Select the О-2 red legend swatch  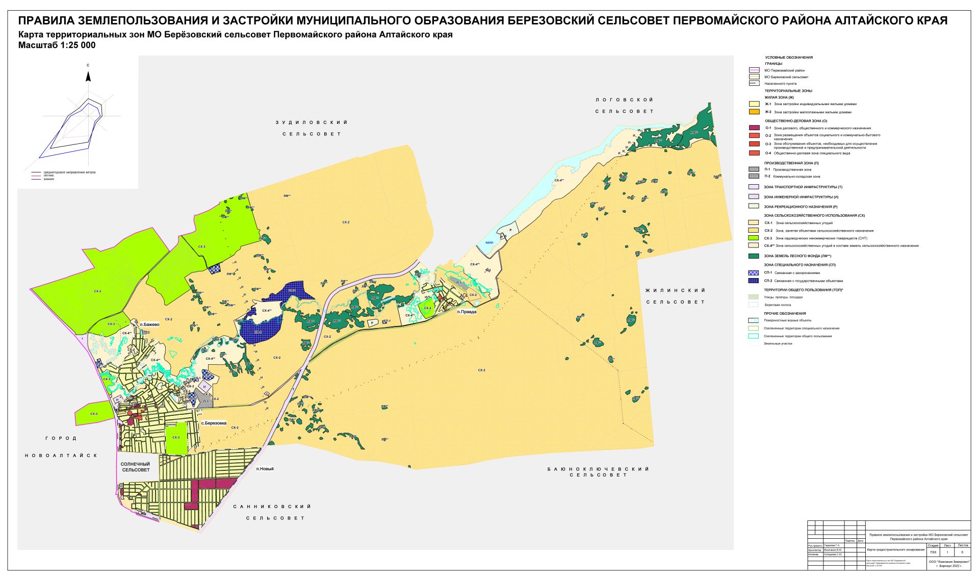[x=754, y=136]
